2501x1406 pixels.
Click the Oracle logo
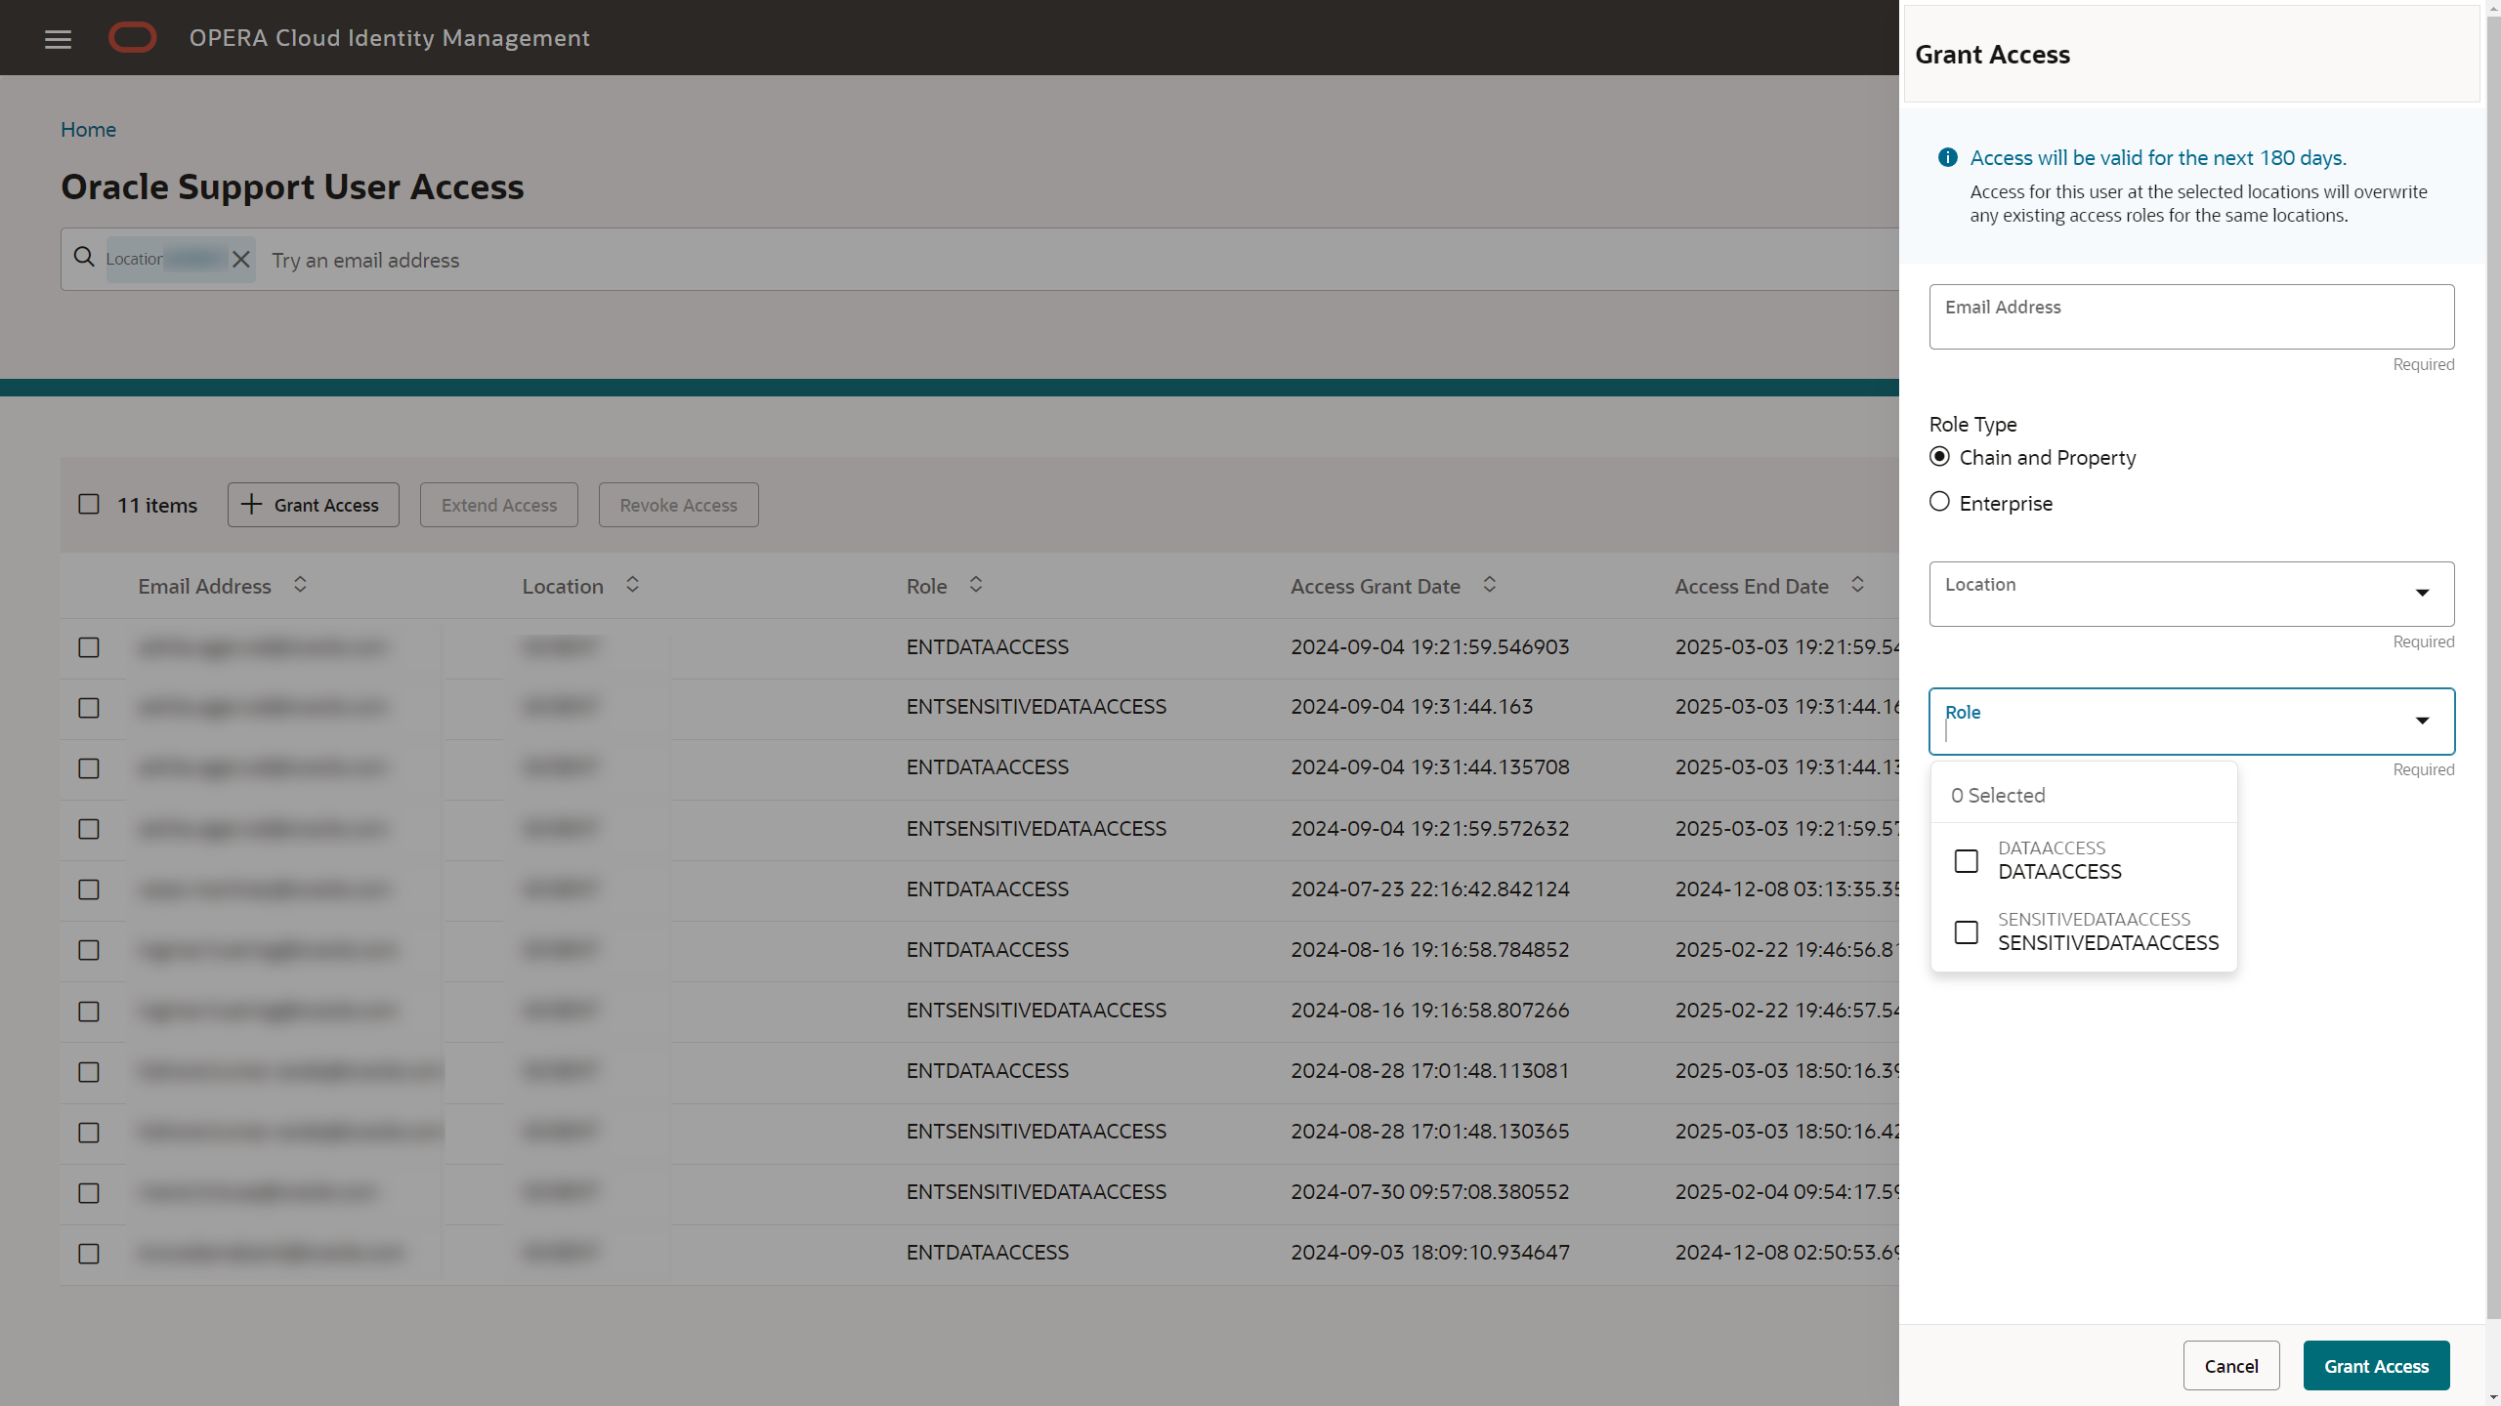coord(133,36)
